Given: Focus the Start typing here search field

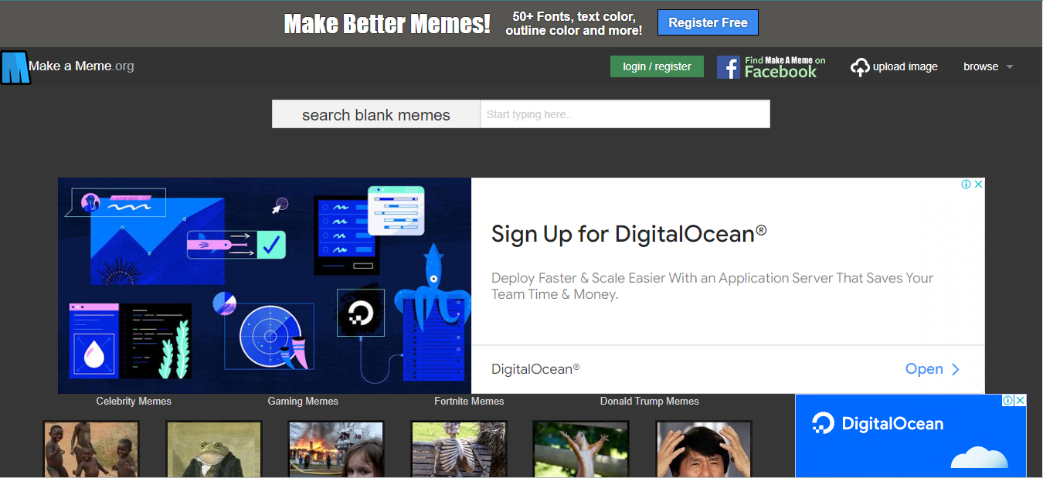Looking at the screenshot, I should pyautogui.click(x=625, y=114).
